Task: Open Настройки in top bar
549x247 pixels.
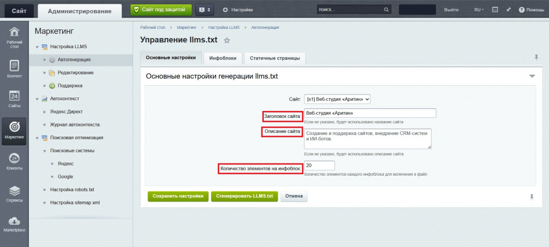Action: tap(238, 10)
